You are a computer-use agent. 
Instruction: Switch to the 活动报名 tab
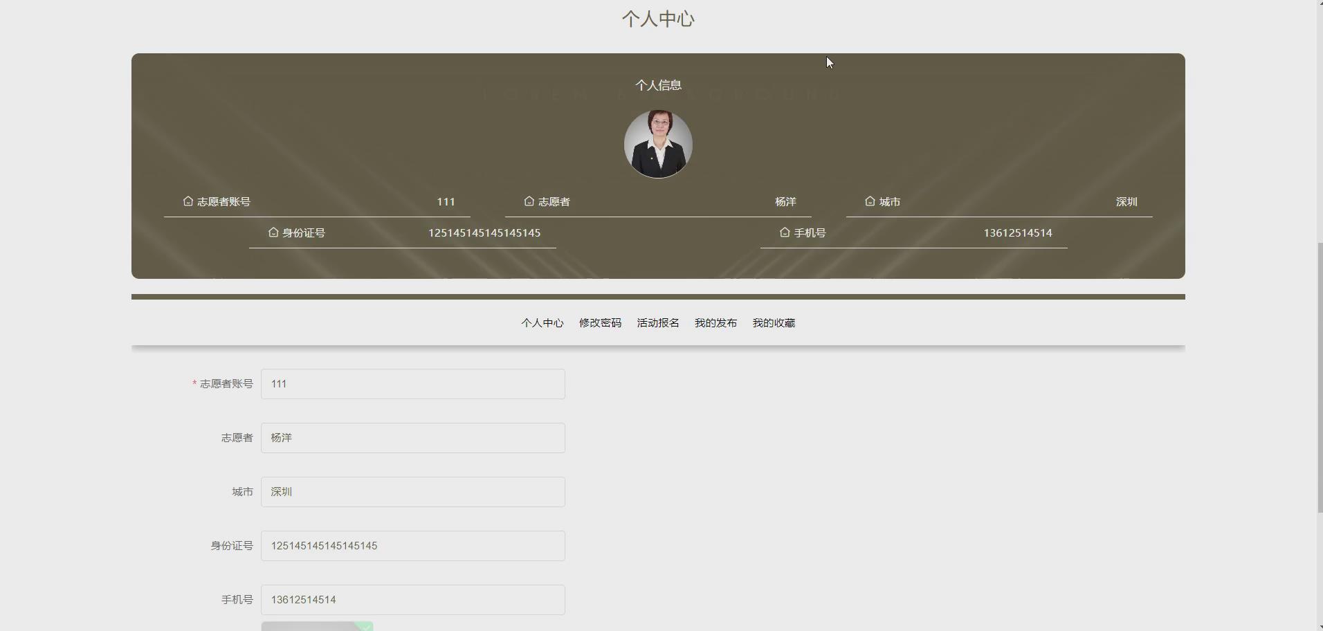coord(658,323)
